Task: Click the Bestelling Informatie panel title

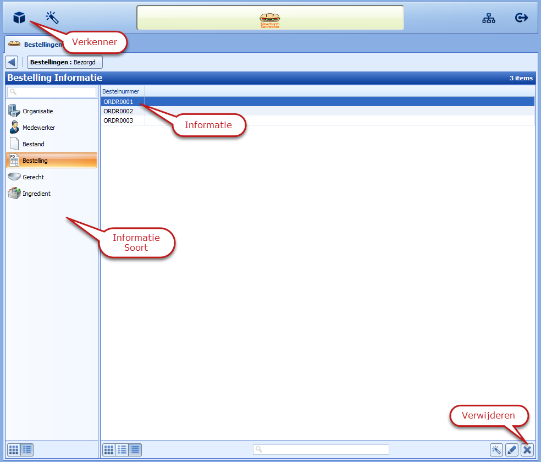Action: [x=55, y=78]
